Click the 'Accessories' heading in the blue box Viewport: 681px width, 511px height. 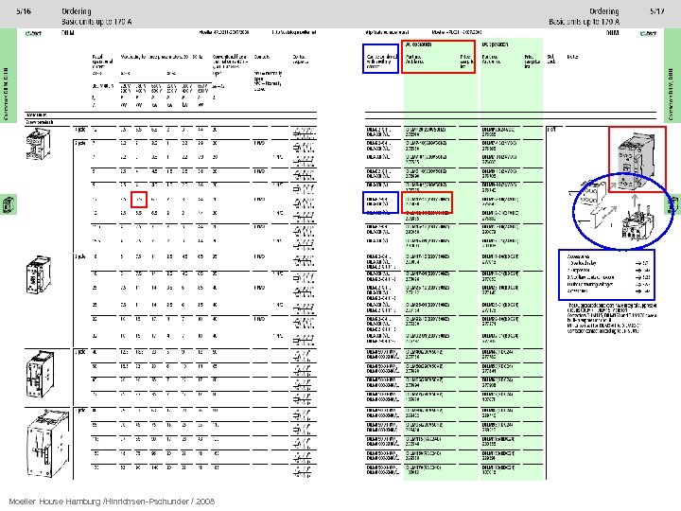pyautogui.click(x=578, y=256)
